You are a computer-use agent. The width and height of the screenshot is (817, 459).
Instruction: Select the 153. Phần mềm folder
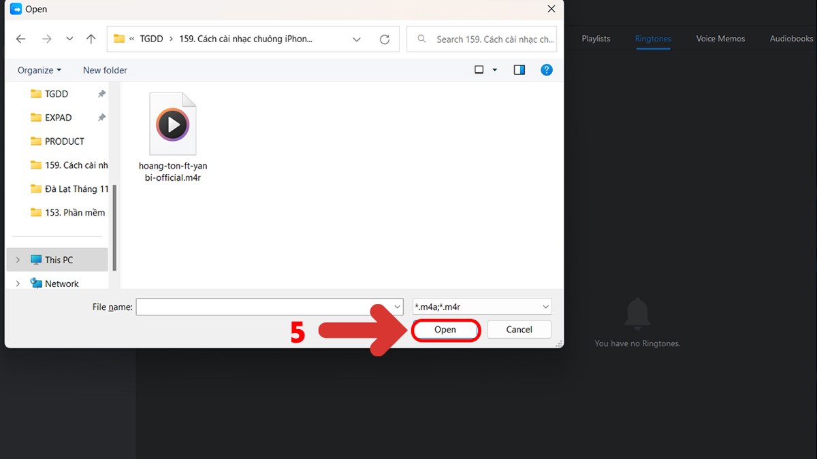pos(68,213)
